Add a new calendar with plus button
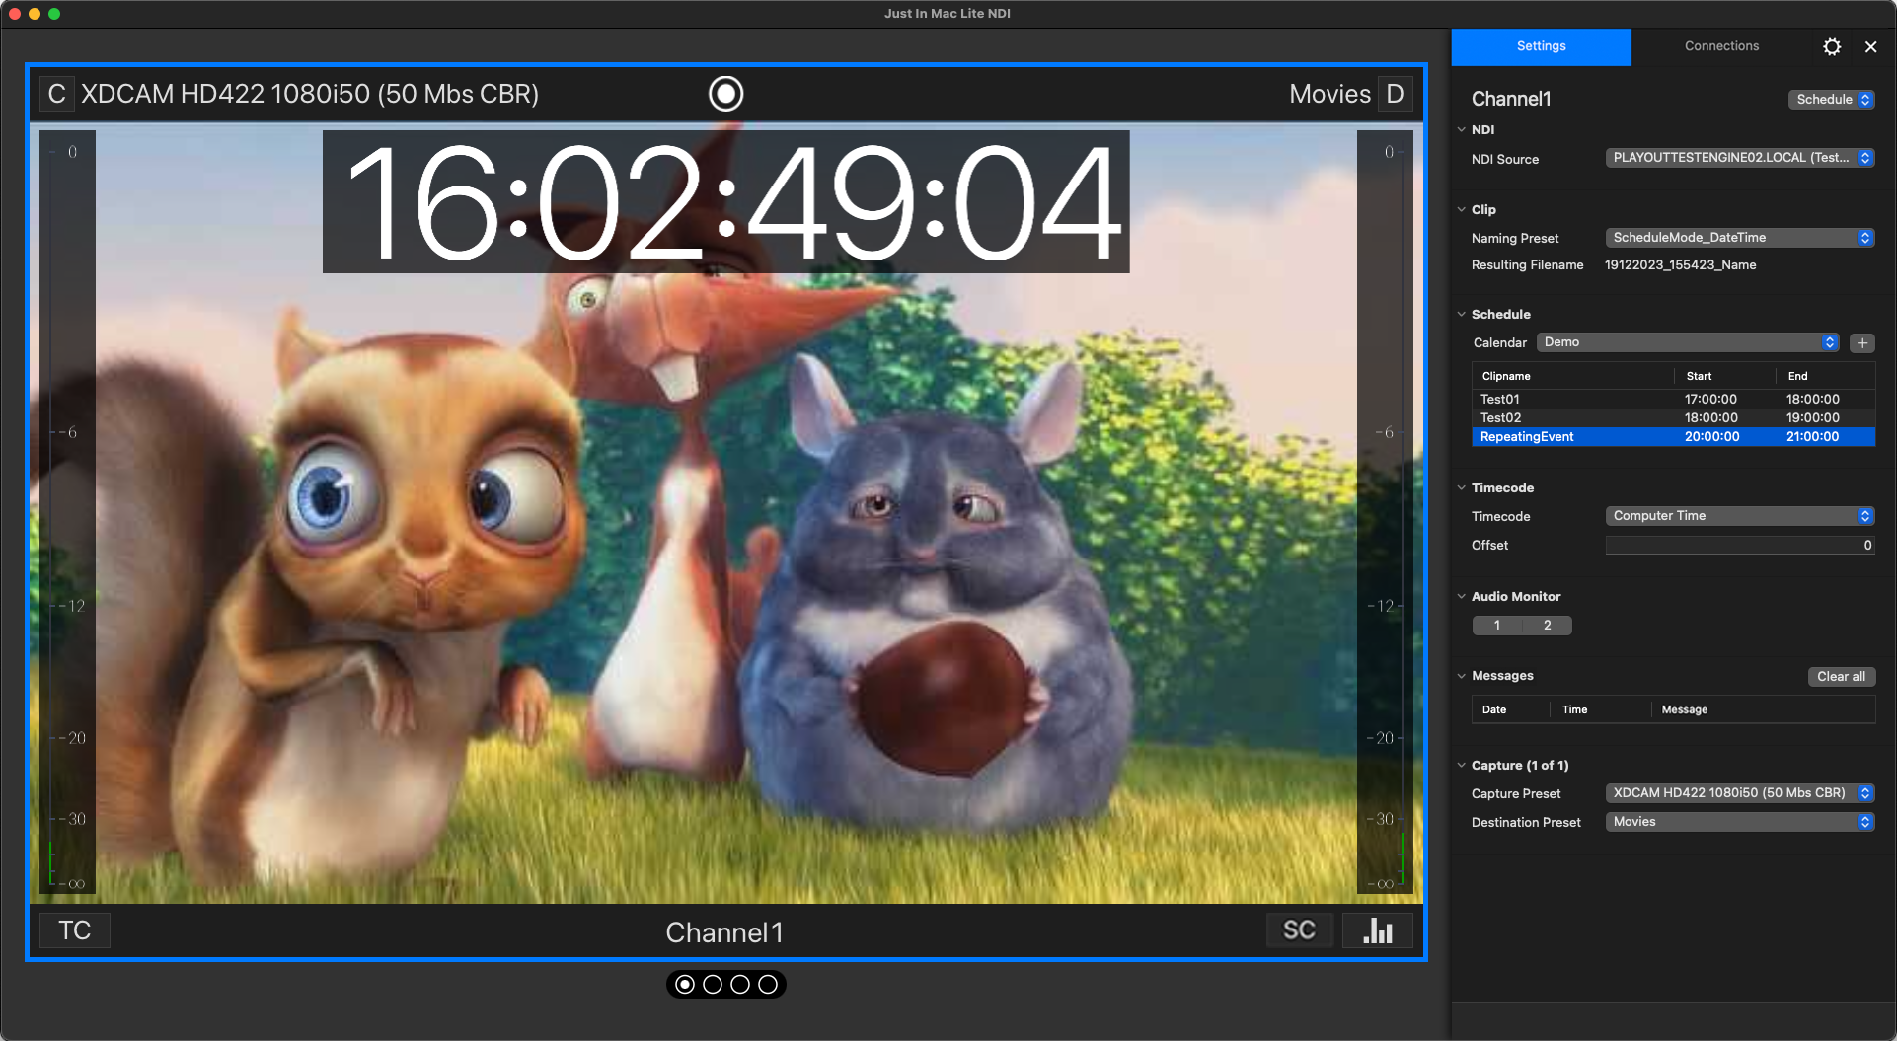Viewport: 1897px width, 1041px height. [x=1862, y=343]
